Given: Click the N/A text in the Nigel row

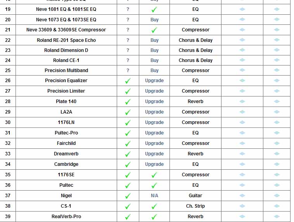Looking at the screenshot, I should tap(154, 196).
